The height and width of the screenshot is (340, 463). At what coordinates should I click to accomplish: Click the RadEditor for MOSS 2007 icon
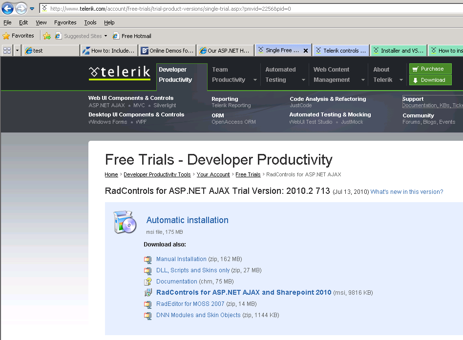click(x=147, y=304)
